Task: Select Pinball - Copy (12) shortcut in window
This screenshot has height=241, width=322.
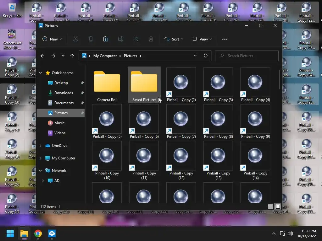Action: click(181, 161)
